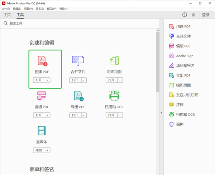
Task: Collapse right tools pane with arrow
Action: [161, 112]
